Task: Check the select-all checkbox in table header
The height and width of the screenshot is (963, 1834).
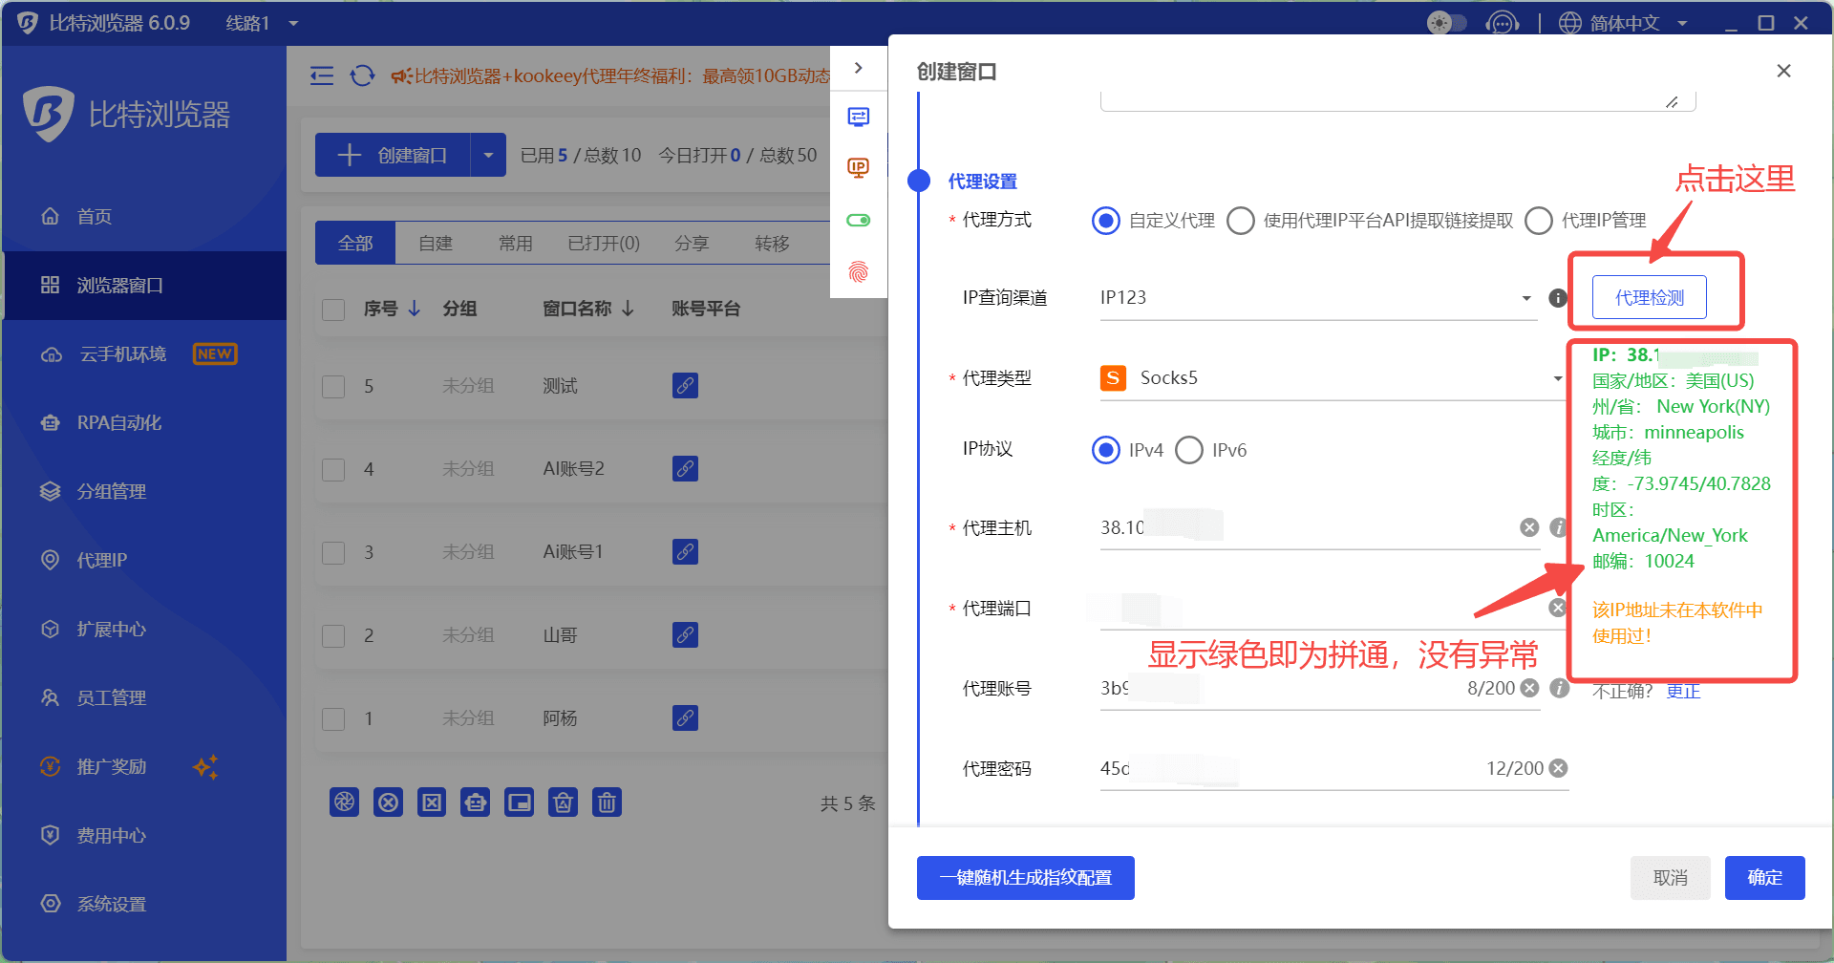Action: coord(333,310)
